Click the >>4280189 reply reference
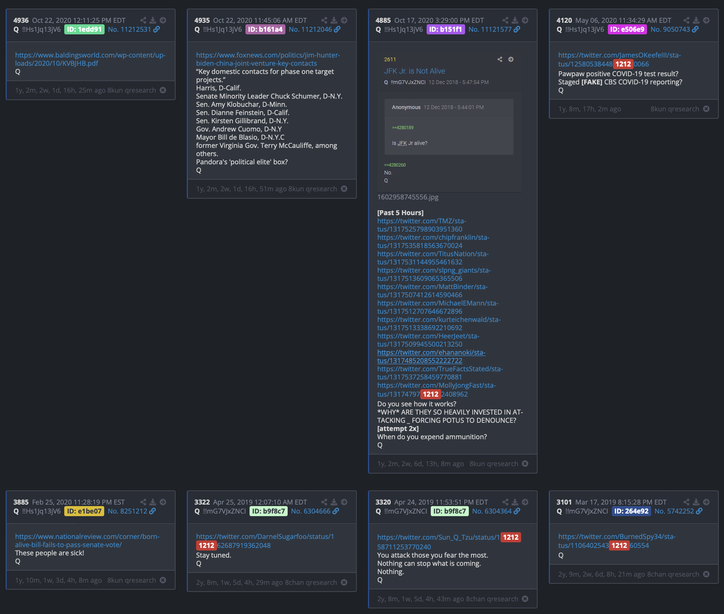Image resolution: width=724 pixels, height=614 pixels. [x=403, y=128]
